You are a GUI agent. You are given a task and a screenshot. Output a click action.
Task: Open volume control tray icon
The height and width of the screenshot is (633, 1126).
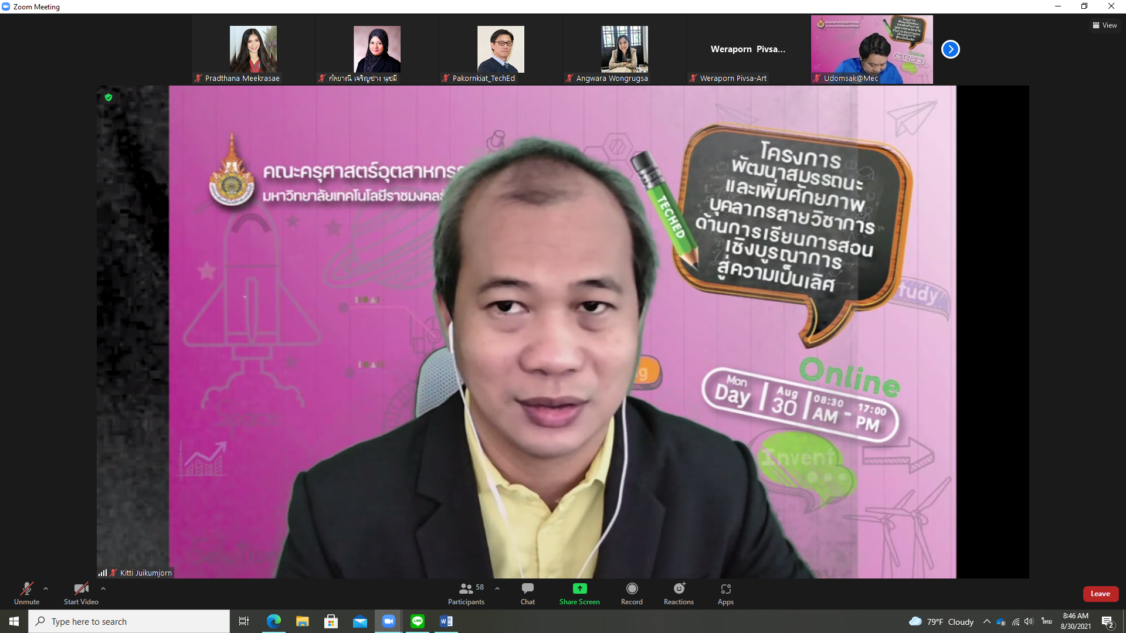point(1029,621)
